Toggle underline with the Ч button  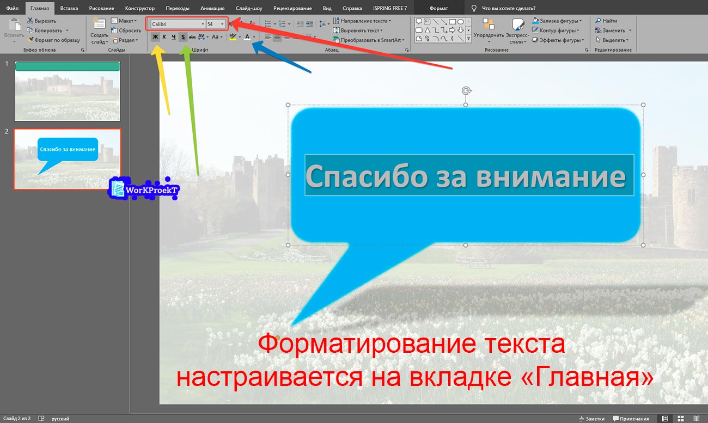[x=174, y=36]
